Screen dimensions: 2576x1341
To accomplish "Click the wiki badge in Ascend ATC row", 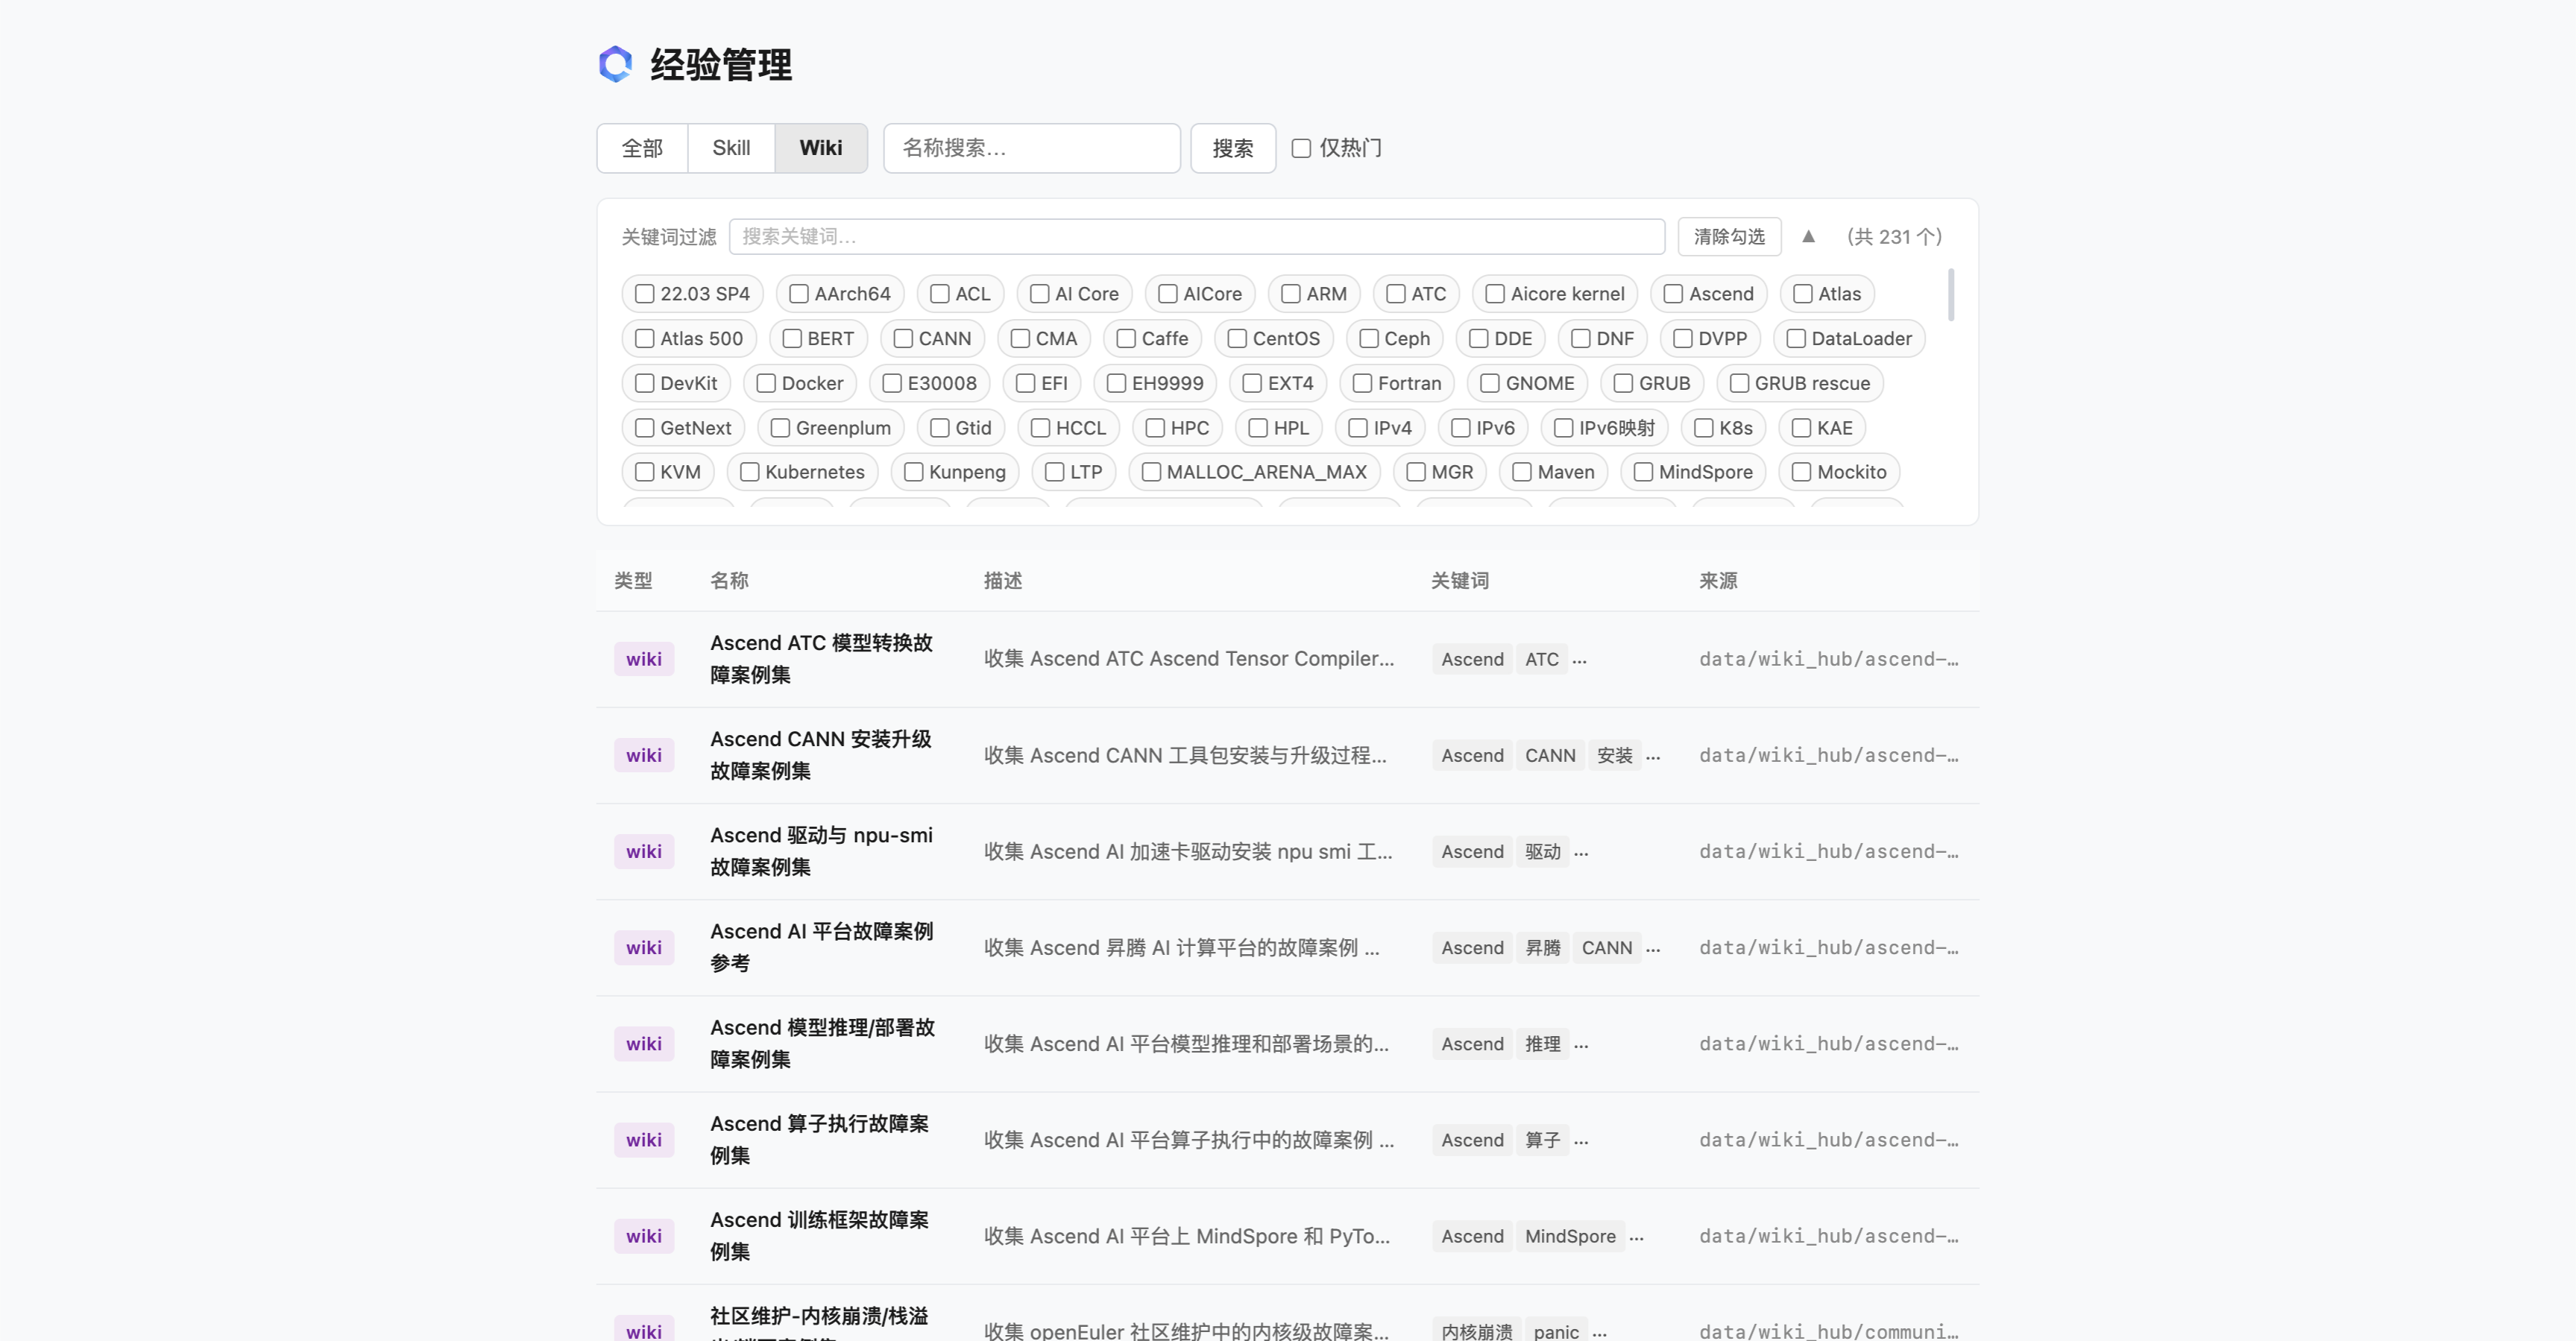I will (x=643, y=659).
